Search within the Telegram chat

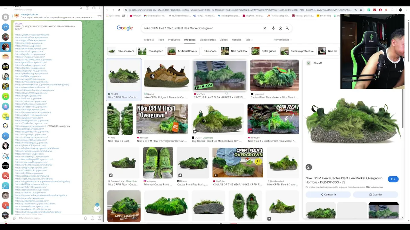point(81,8)
